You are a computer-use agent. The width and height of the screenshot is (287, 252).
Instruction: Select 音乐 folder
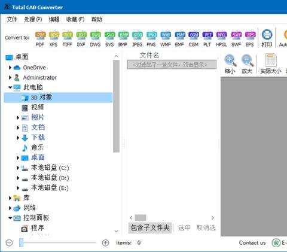point(38,148)
